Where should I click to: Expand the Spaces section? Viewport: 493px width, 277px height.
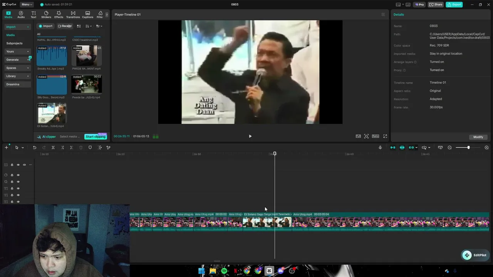(x=17, y=68)
